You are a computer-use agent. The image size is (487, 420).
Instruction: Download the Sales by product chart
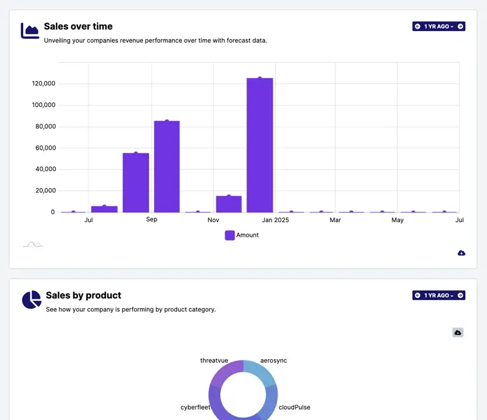(458, 332)
